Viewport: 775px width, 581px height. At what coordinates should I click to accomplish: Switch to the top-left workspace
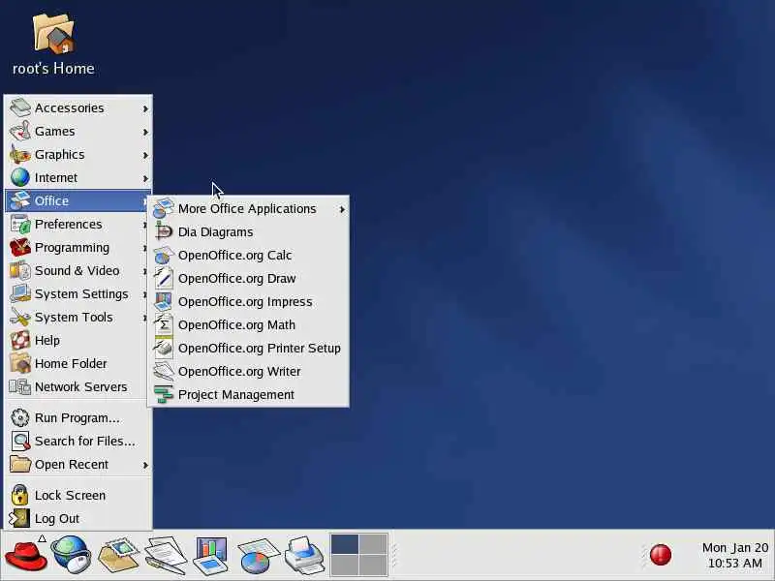point(345,544)
